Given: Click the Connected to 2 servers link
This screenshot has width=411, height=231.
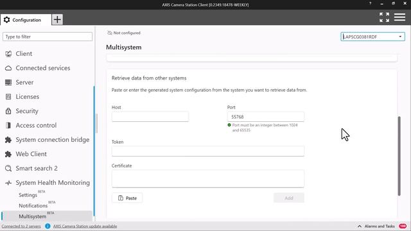Looking at the screenshot, I should click(x=21, y=227).
